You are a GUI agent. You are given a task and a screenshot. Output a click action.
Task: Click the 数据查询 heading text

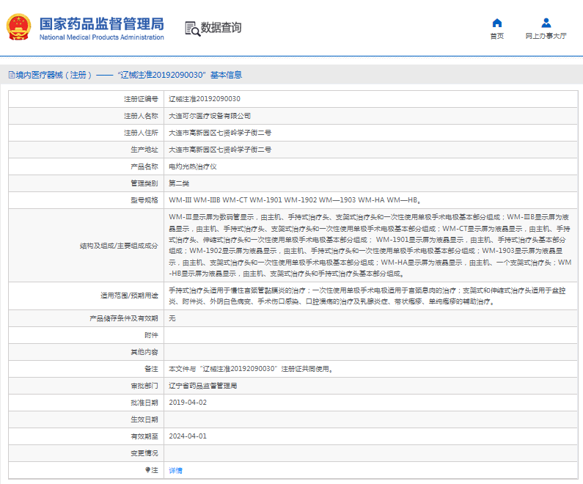(221, 29)
